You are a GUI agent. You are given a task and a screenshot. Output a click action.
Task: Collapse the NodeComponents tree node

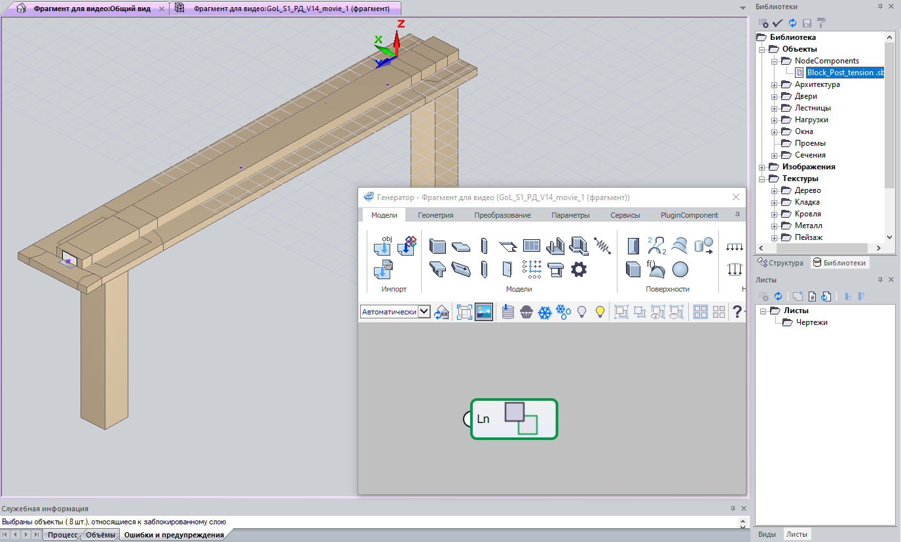[774, 61]
